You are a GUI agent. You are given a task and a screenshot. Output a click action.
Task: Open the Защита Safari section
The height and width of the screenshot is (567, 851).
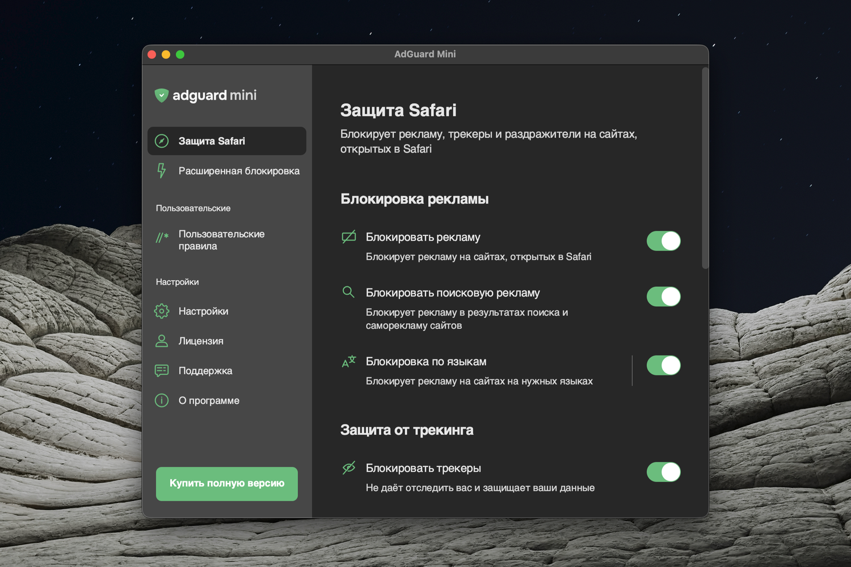coord(227,141)
